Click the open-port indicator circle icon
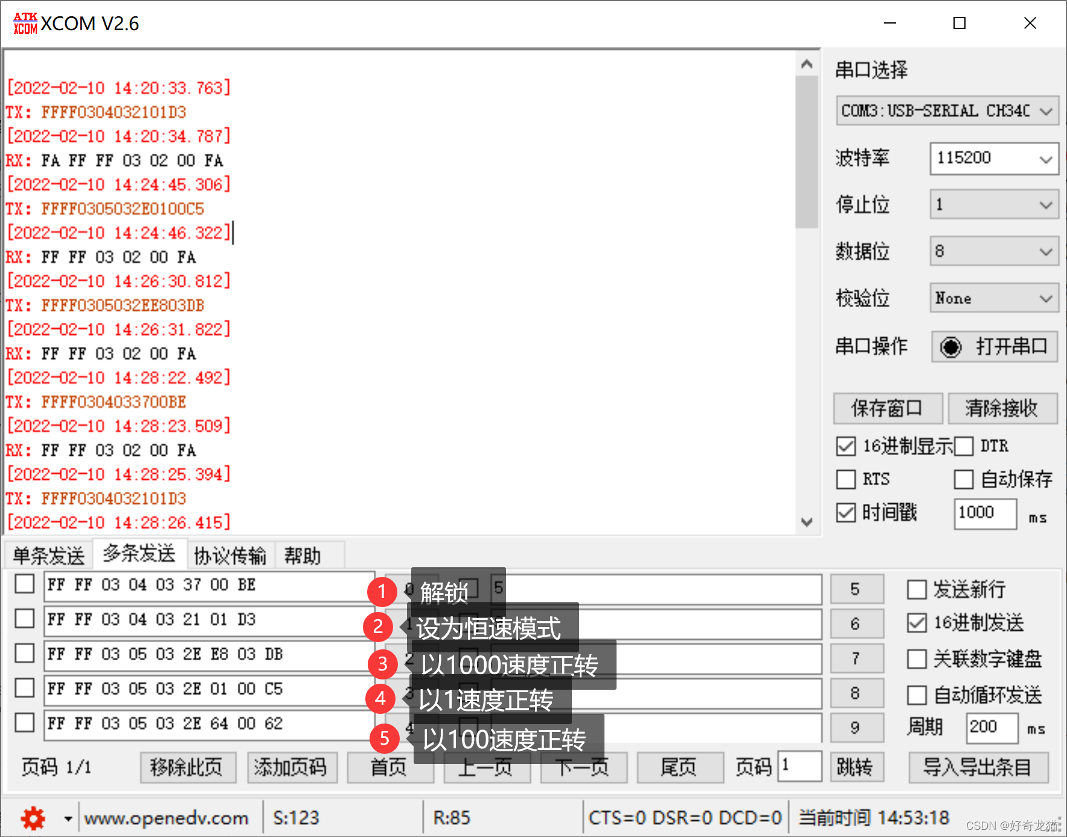The image size is (1067, 837). tap(950, 347)
